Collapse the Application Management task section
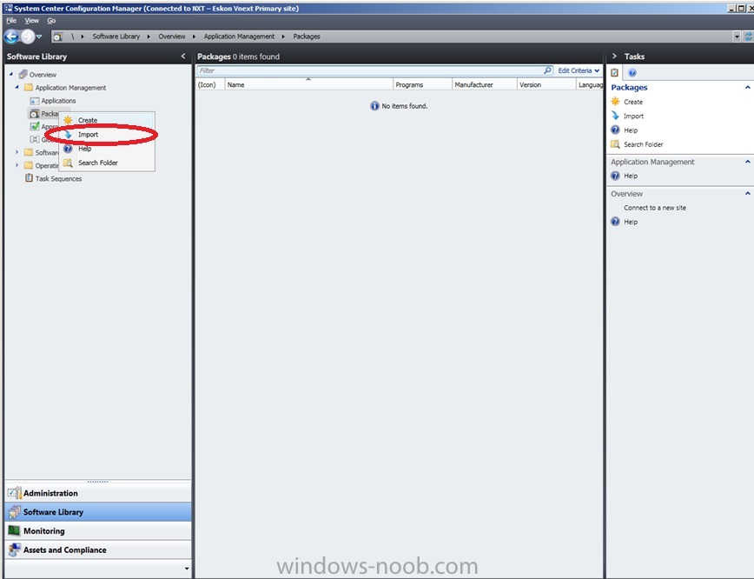The height and width of the screenshot is (579, 754). [747, 162]
